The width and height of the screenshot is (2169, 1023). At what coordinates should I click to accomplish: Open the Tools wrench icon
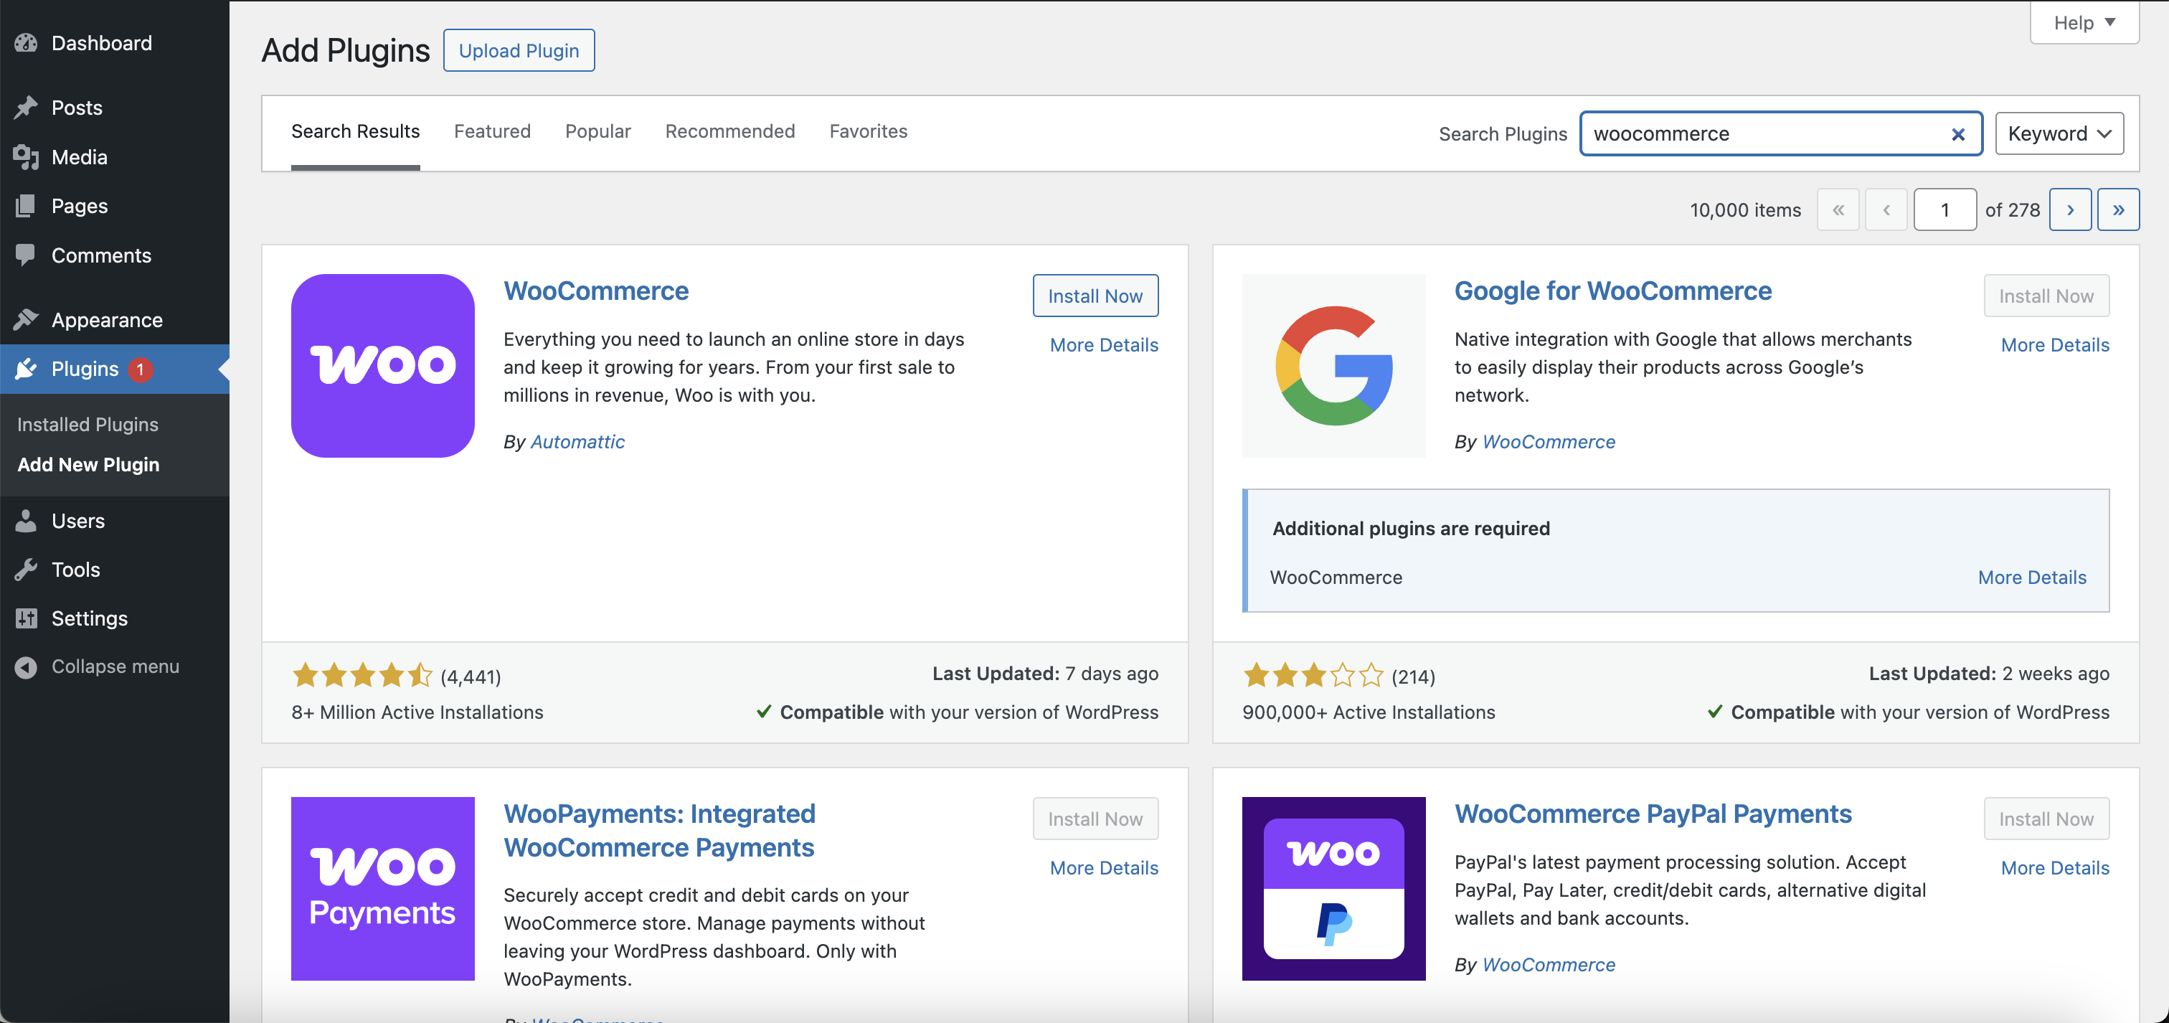(26, 569)
